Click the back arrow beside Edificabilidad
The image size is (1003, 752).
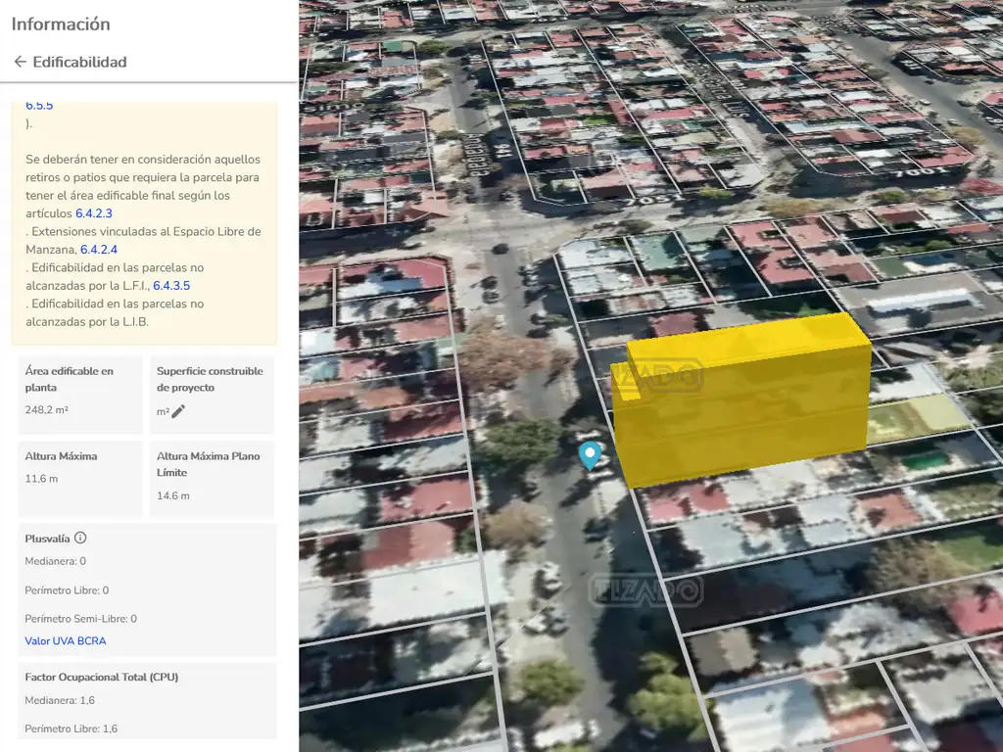tap(20, 62)
